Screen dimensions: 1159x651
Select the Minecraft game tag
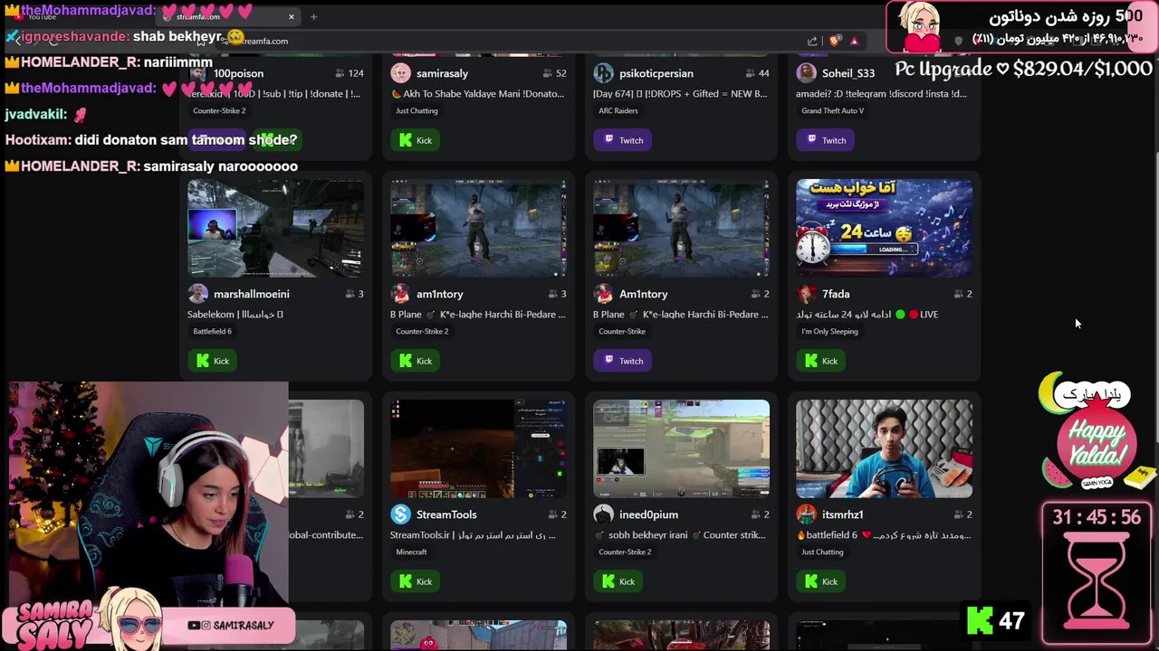pyautogui.click(x=411, y=552)
